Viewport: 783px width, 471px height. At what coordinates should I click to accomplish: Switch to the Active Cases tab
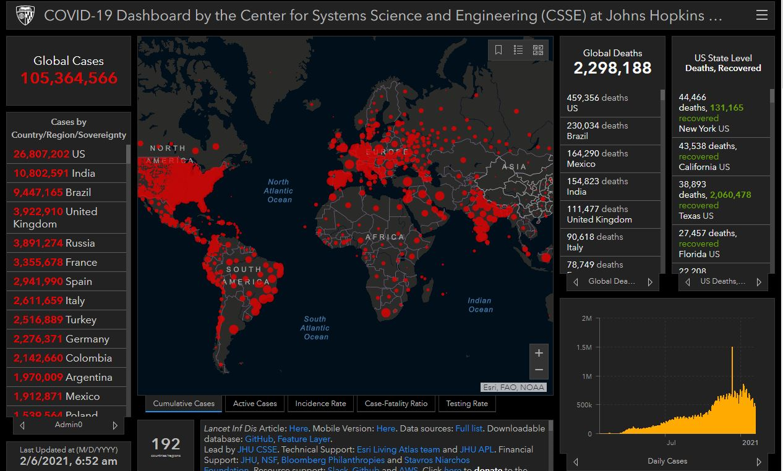pyautogui.click(x=255, y=404)
